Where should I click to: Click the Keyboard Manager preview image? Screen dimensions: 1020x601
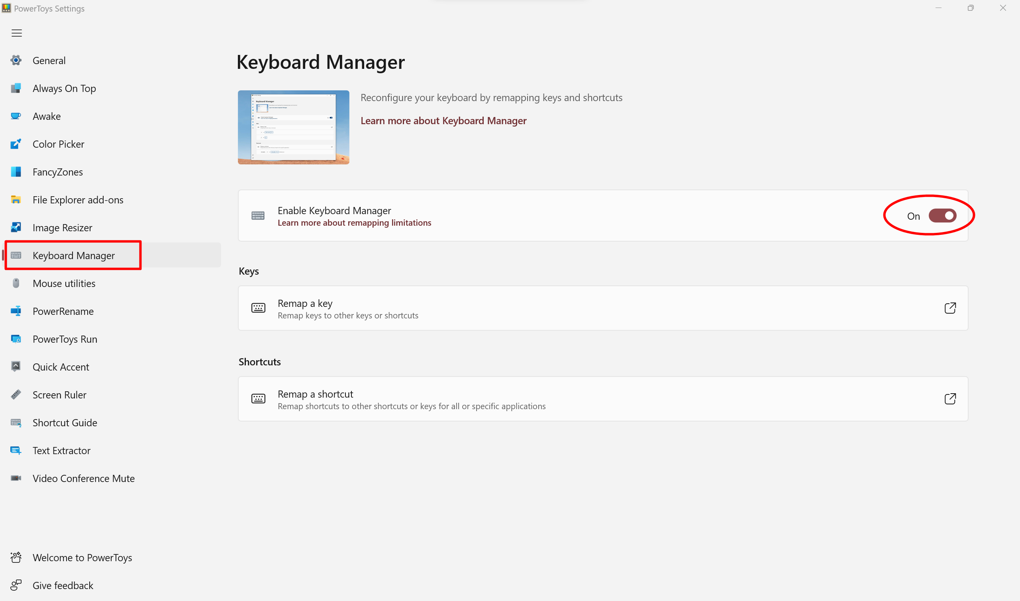[293, 127]
